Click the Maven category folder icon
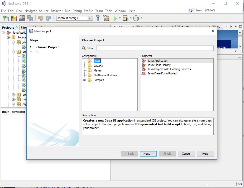Image resolution: width=244 pixels, height=188 pixels. 90,70
